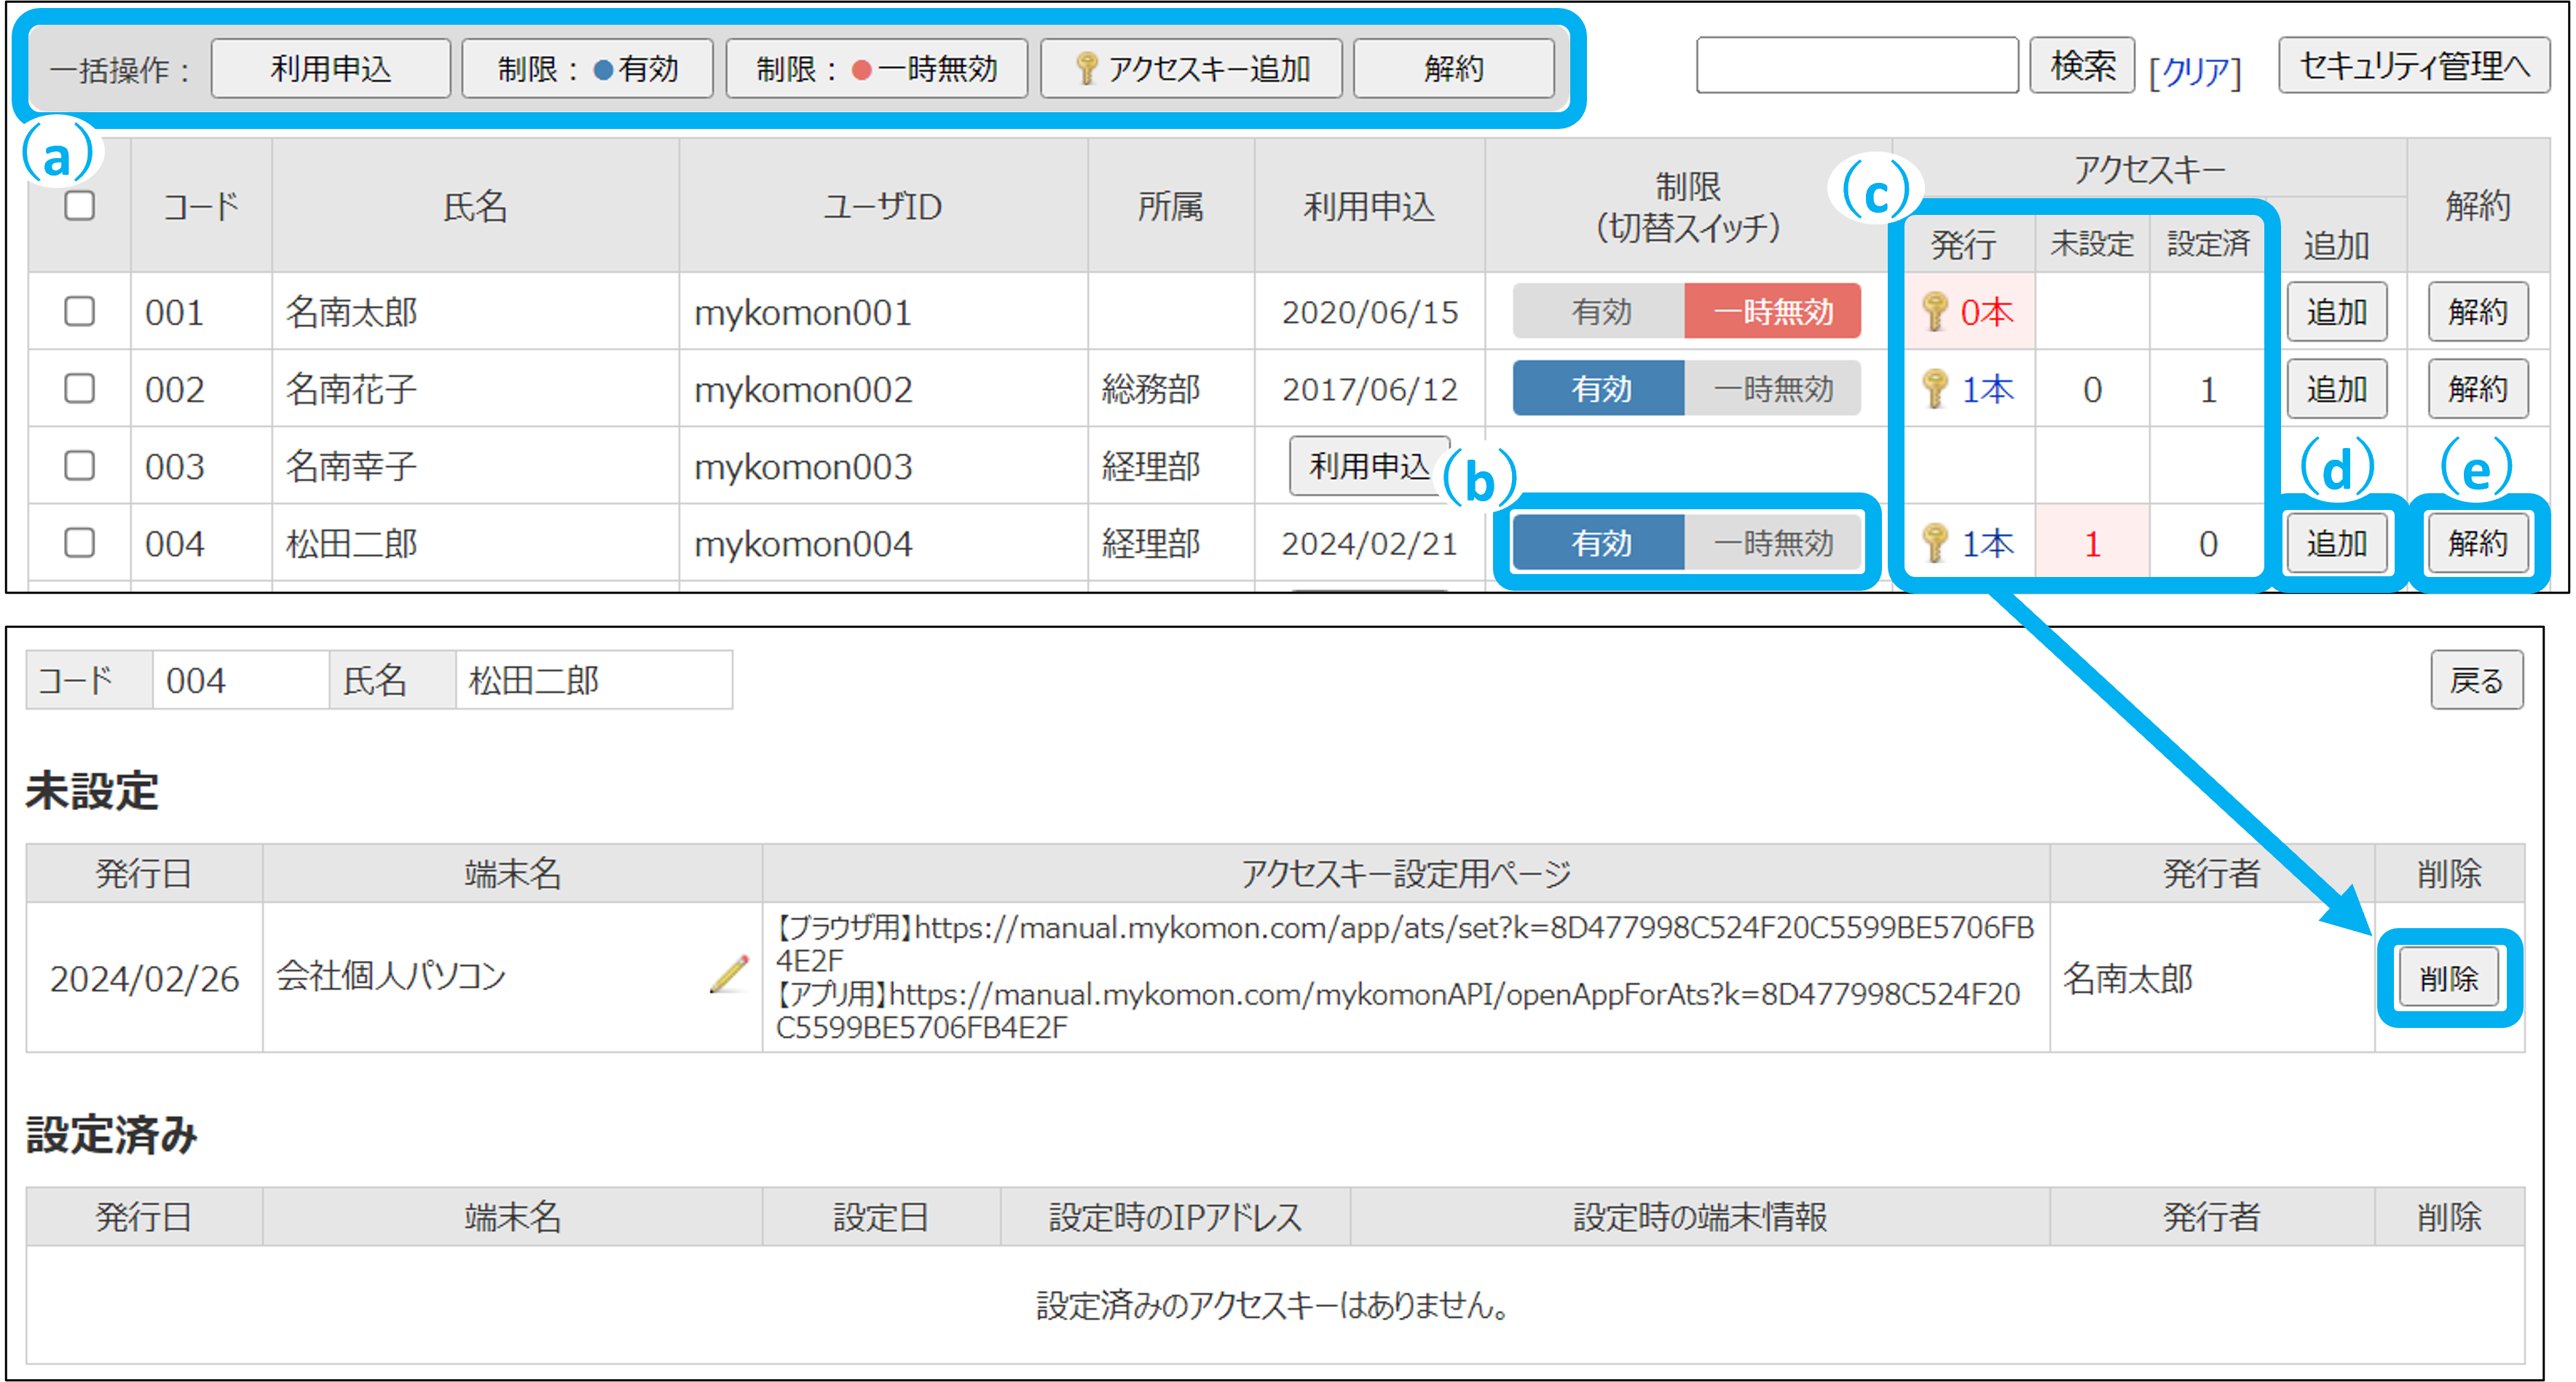Click the key icon in the 名南花子 row
This screenshot has height=1382, width=2576.
coord(1935,389)
